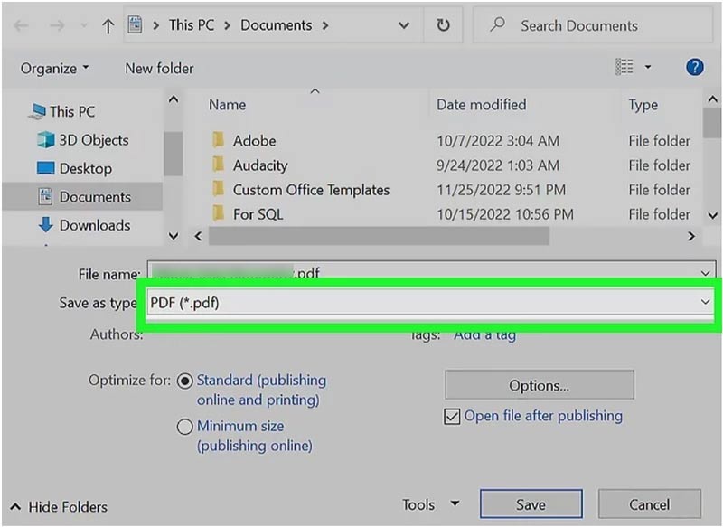
Task: Open the Adobe folder
Action: pos(254,141)
